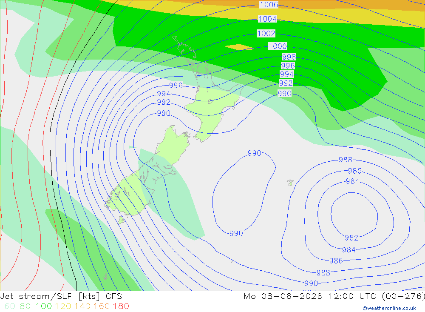Click the 120 knots legend value

tap(63, 306)
